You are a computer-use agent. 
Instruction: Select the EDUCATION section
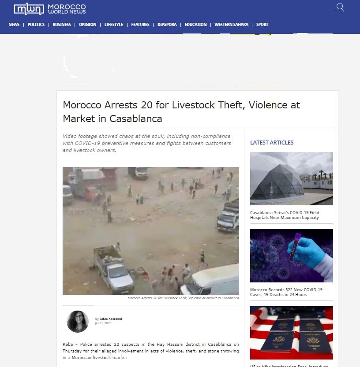195,25
